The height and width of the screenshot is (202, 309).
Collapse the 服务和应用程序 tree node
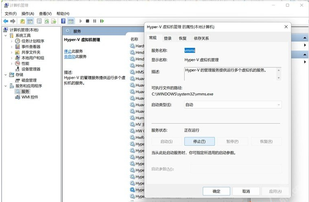tap(6, 86)
